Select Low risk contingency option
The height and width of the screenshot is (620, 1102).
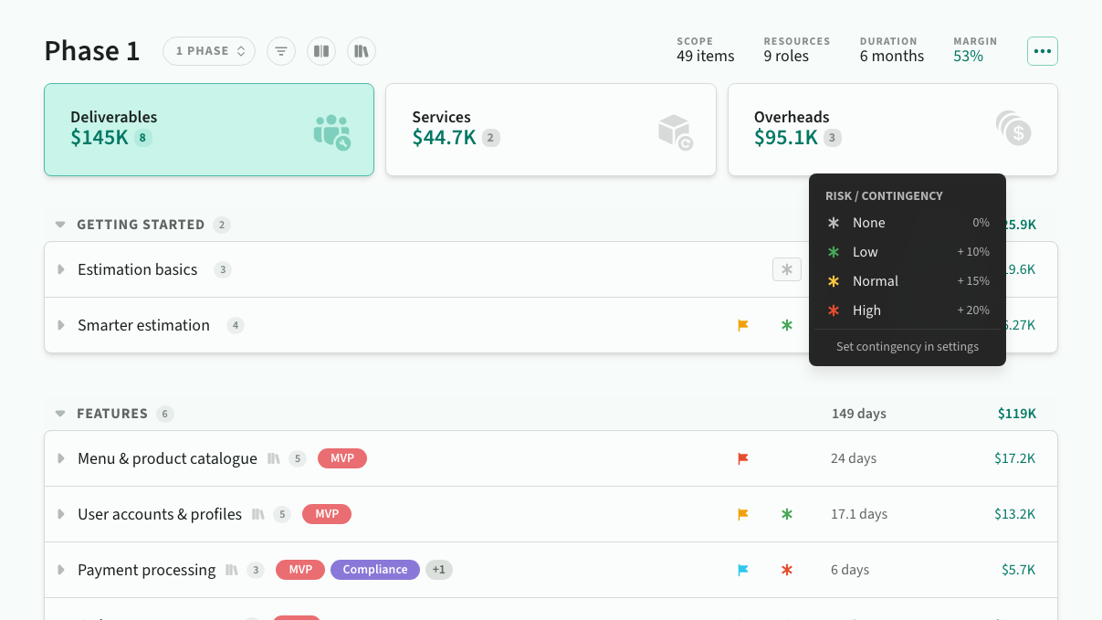pyautogui.click(x=908, y=252)
